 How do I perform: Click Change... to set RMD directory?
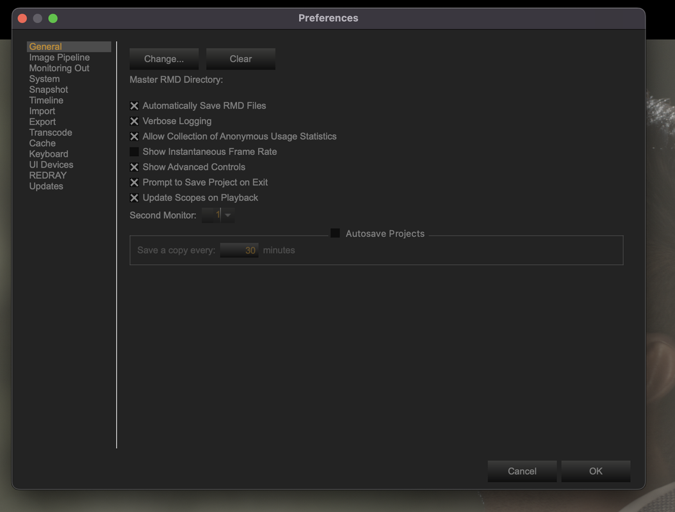coord(164,59)
